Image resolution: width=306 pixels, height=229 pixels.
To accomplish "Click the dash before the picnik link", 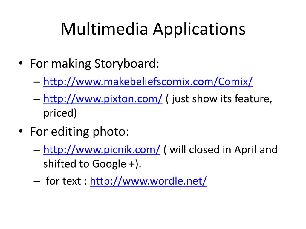I will click(37, 150).
